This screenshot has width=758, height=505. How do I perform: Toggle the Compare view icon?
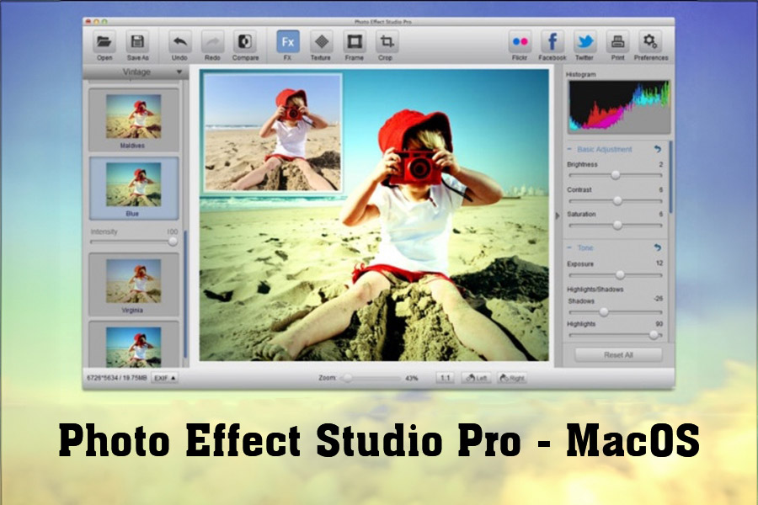(x=245, y=41)
